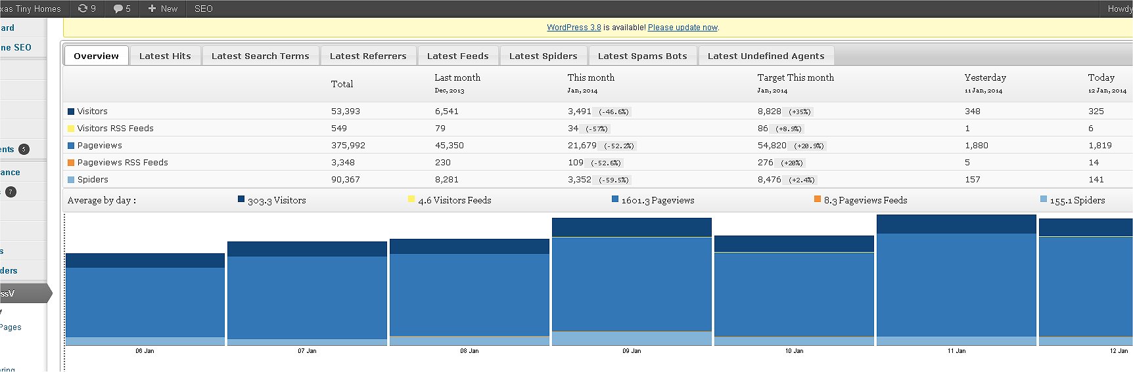Open the Latest Undefined Agents tab
This screenshot has width=1133, height=372.
(766, 56)
